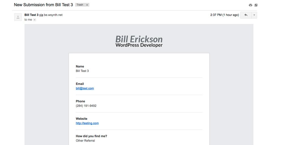Click the "Other Referral" answer text
The height and width of the screenshot is (145, 290).
[x=85, y=140]
